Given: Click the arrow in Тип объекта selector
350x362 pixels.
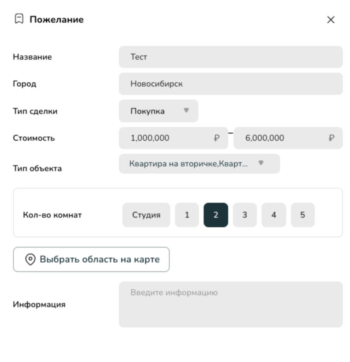Looking at the screenshot, I should click(261, 163).
